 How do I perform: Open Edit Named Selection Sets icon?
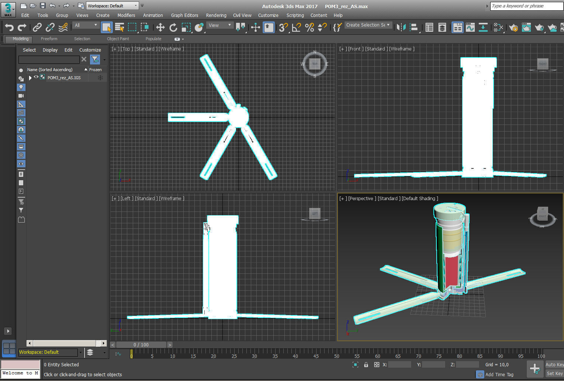[337, 27]
